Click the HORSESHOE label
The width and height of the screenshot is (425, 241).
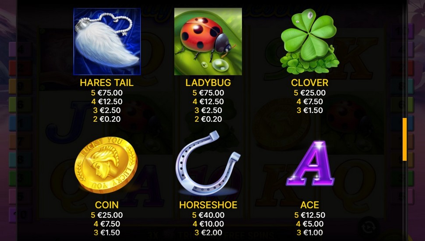(x=208, y=205)
